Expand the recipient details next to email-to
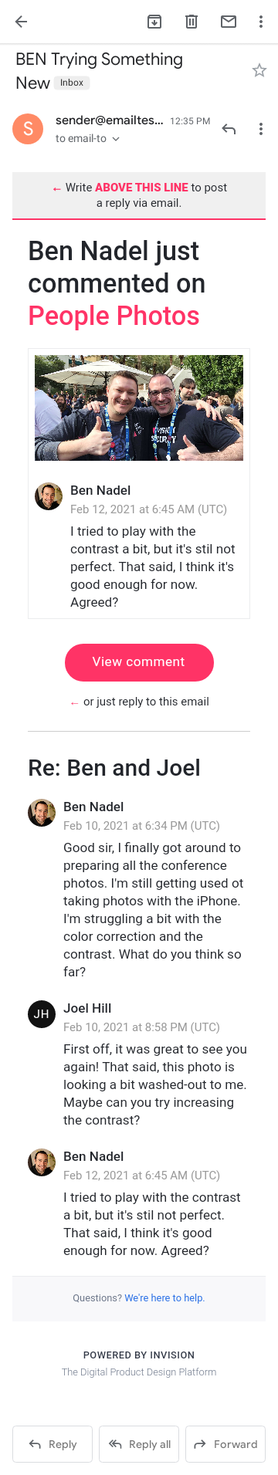 click(x=116, y=139)
